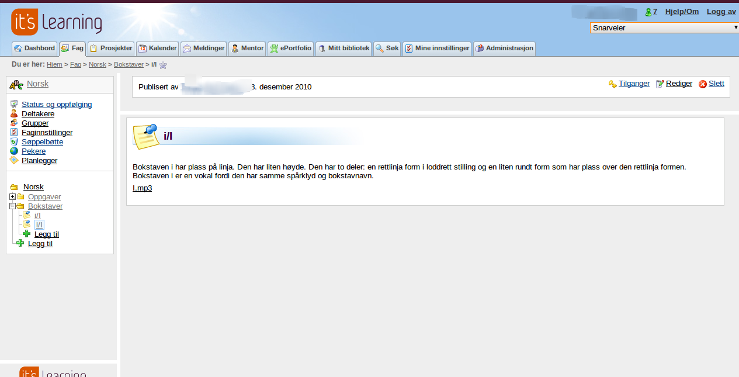This screenshot has height=377, width=739.
Task: Select the Deltakere link
Action: [x=38, y=114]
